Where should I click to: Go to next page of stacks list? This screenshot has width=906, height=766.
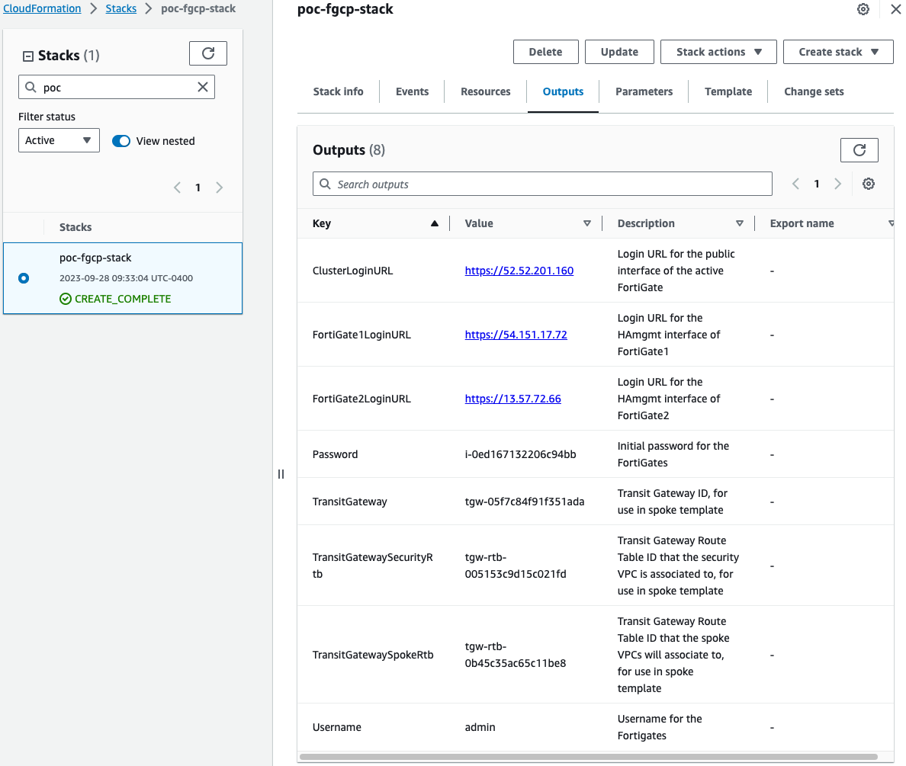click(x=219, y=187)
